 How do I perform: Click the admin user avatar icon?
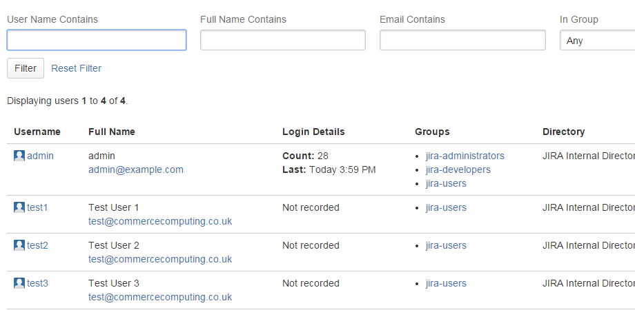click(19, 156)
